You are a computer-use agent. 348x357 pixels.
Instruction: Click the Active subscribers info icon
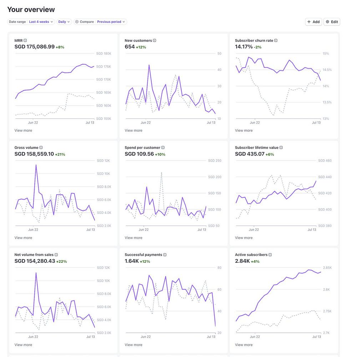click(x=270, y=255)
